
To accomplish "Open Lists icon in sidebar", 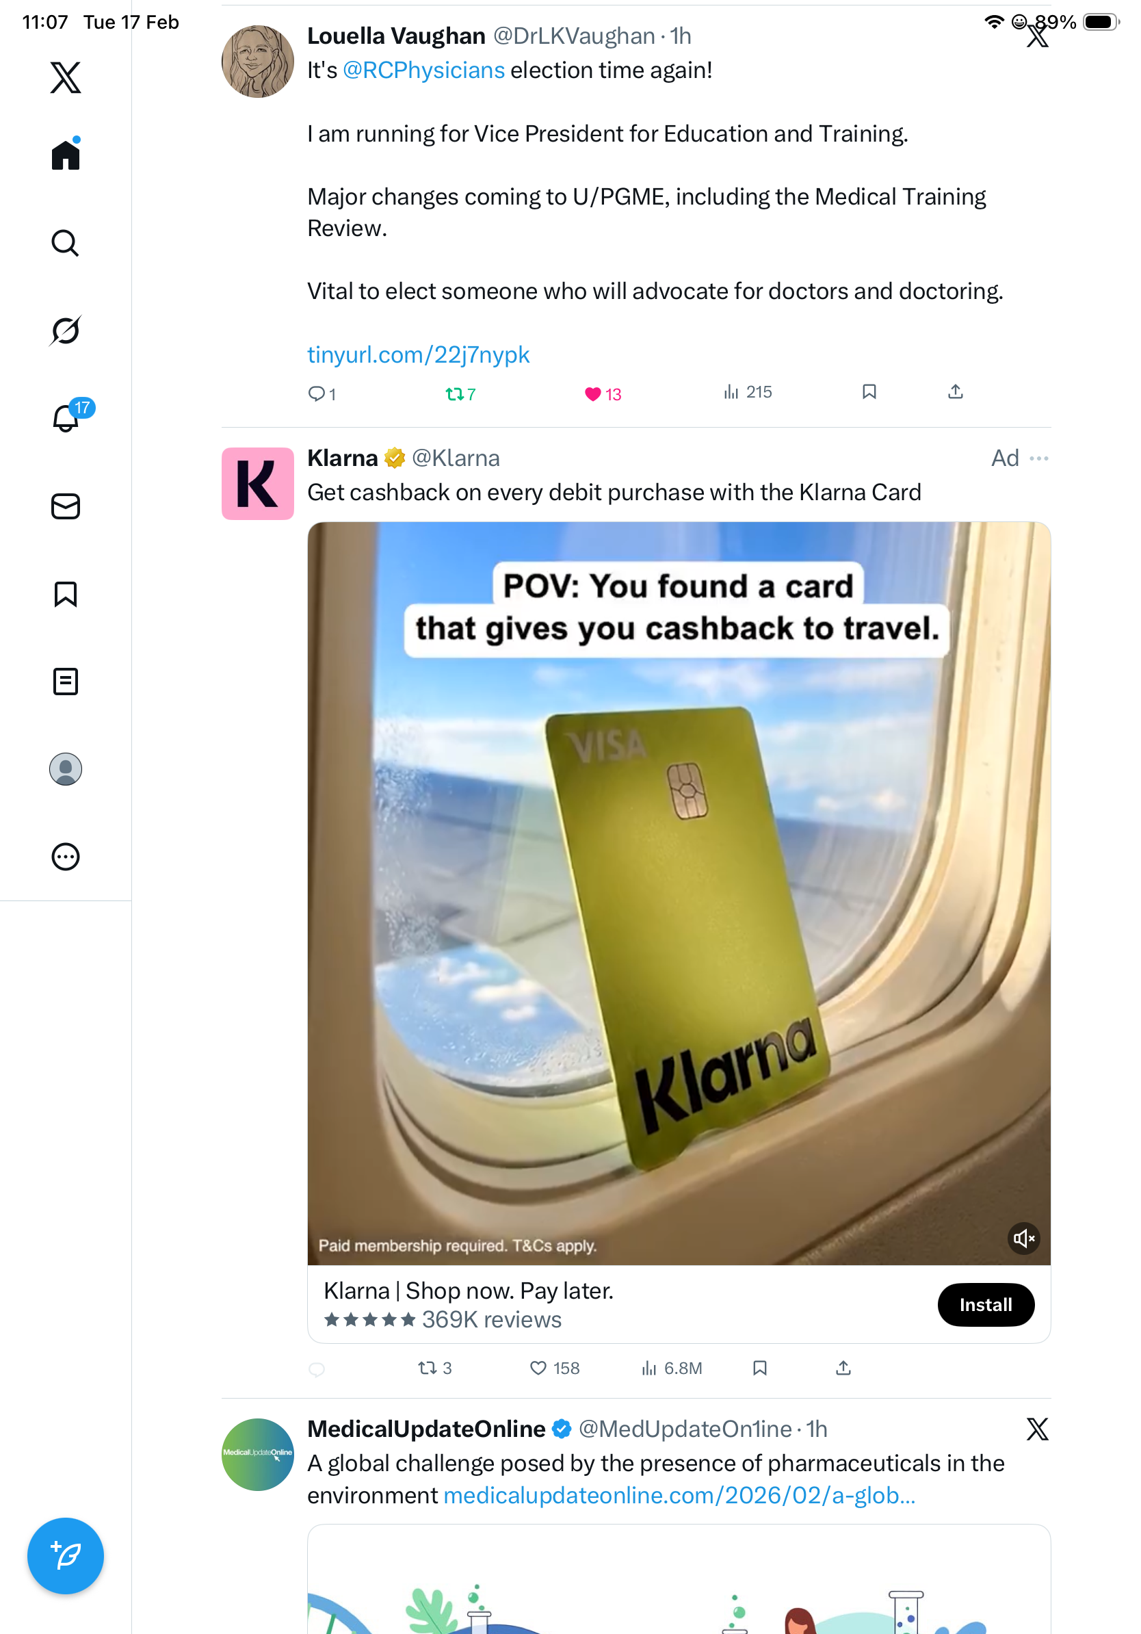I will click(66, 681).
